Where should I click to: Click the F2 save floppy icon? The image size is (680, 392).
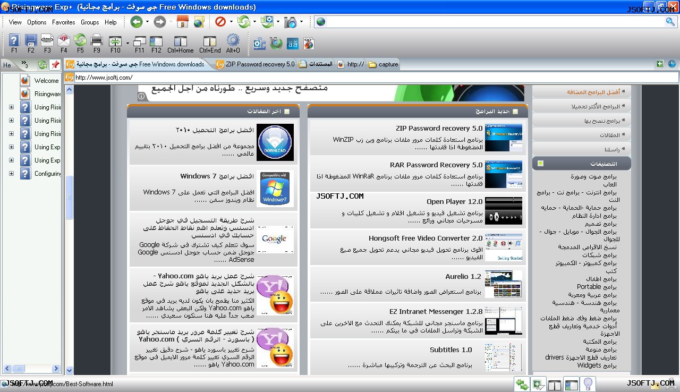coord(31,40)
